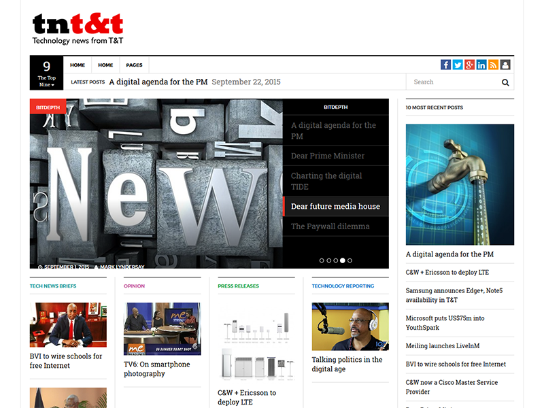Select the third slider pagination dot

335,260
